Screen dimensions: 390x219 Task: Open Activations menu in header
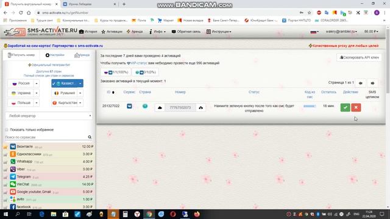click(x=112, y=32)
